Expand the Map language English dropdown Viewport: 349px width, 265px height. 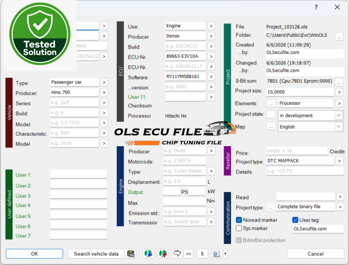339,127
